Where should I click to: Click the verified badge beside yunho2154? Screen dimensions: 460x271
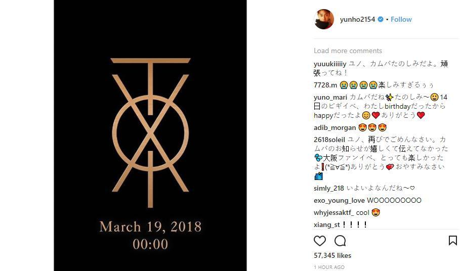pos(380,19)
